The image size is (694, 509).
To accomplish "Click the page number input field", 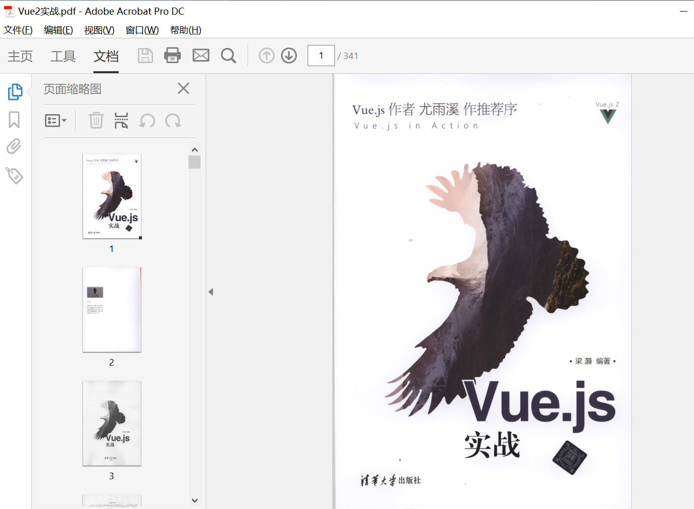I will pyautogui.click(x=321, y=56).
